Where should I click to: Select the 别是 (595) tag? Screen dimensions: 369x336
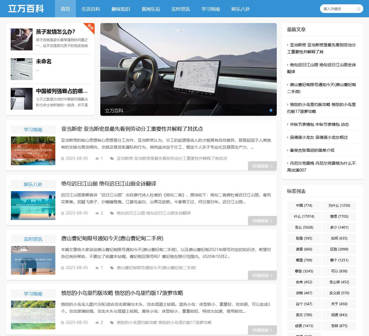(x=304, y=238)
